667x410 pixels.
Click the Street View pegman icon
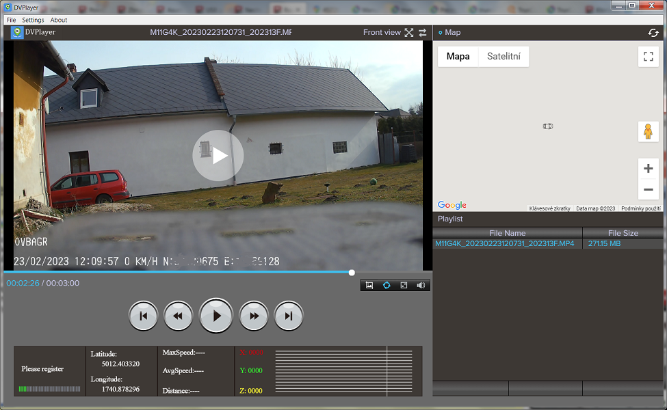click(648, 131)
